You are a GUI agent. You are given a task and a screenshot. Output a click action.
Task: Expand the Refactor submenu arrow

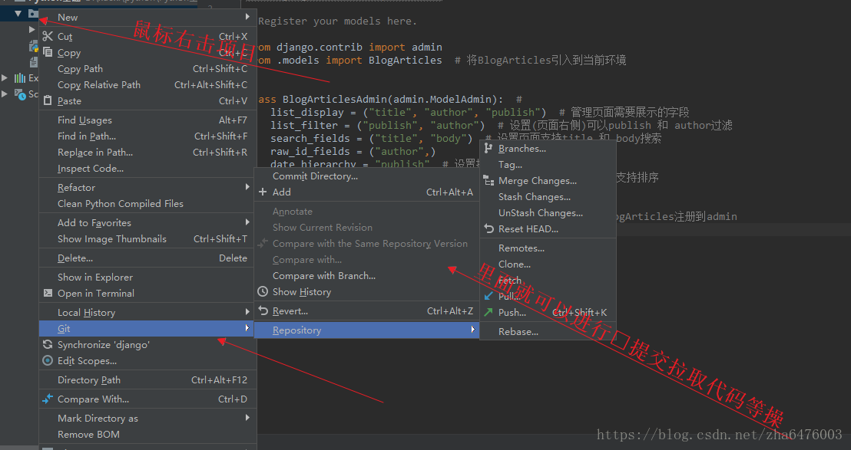[247, 187]
